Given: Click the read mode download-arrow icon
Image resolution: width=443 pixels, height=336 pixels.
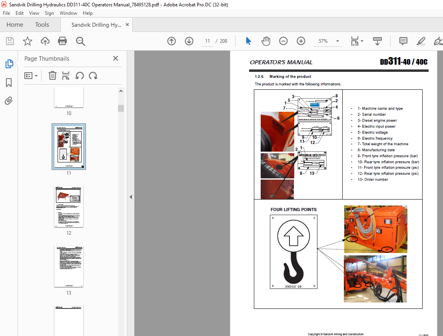Looking at the screenshot, I should point(377,41).
